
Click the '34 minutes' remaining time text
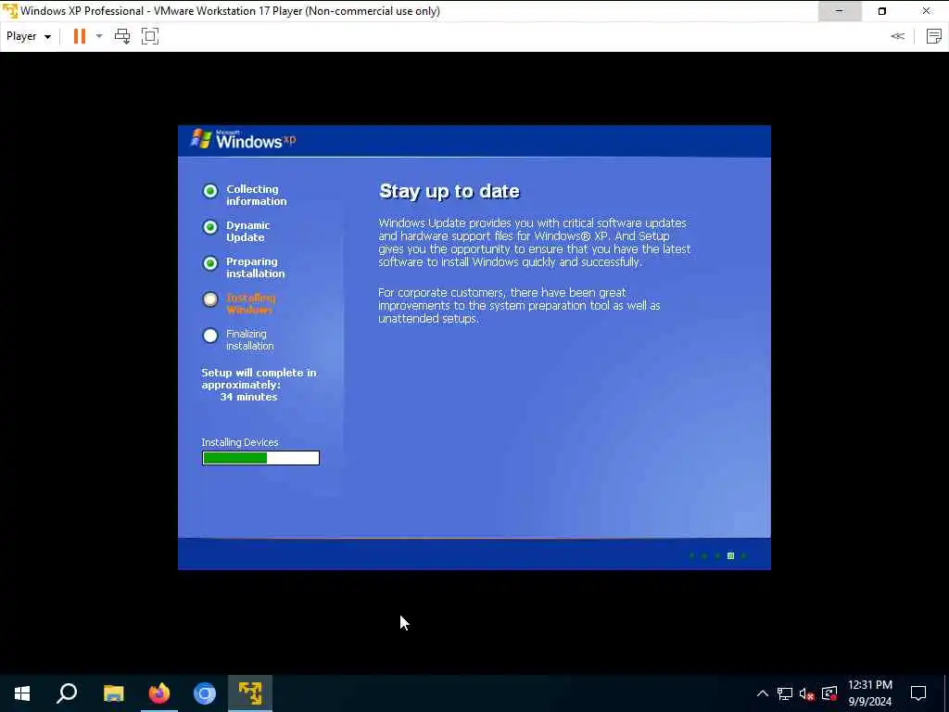[x=248, y=397]
